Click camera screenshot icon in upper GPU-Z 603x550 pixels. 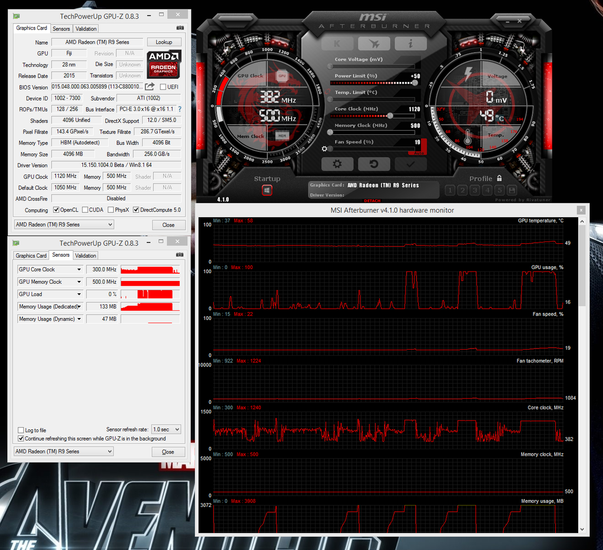coord(180,28)
